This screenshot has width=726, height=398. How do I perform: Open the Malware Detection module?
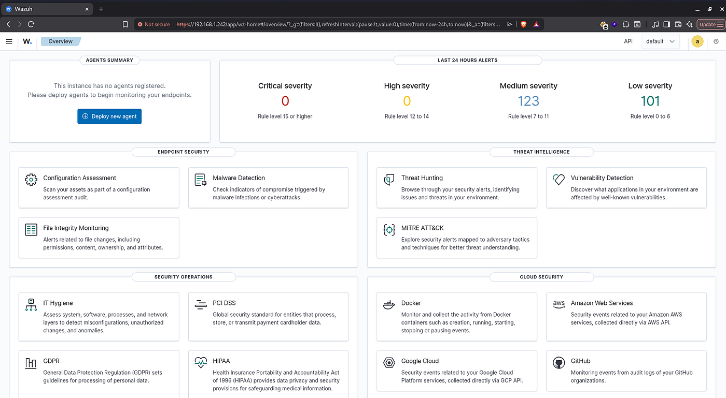pos(268,187)
